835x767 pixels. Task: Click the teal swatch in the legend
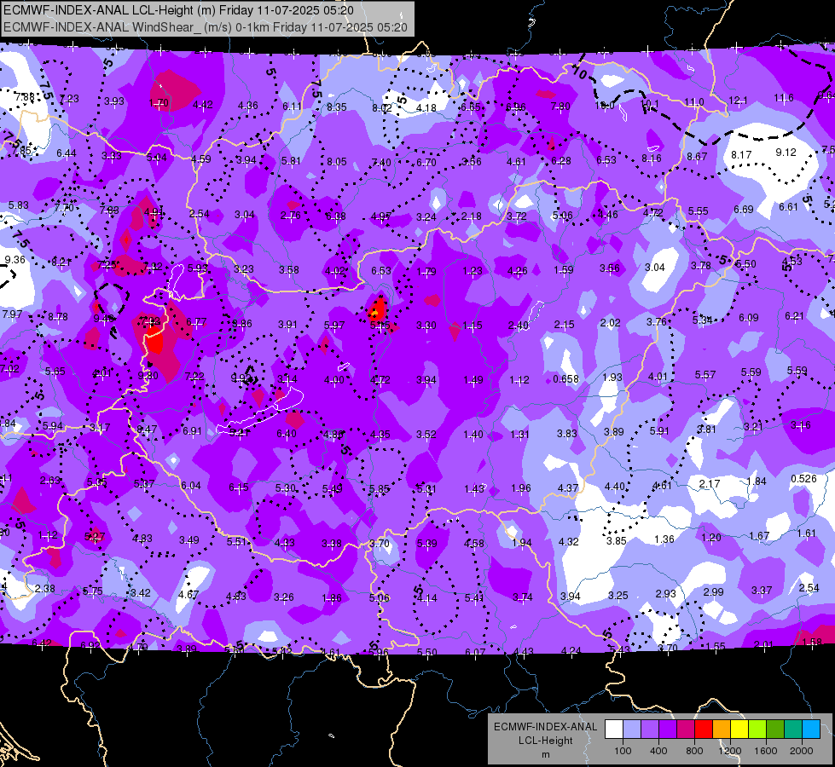tap(793, 730)
